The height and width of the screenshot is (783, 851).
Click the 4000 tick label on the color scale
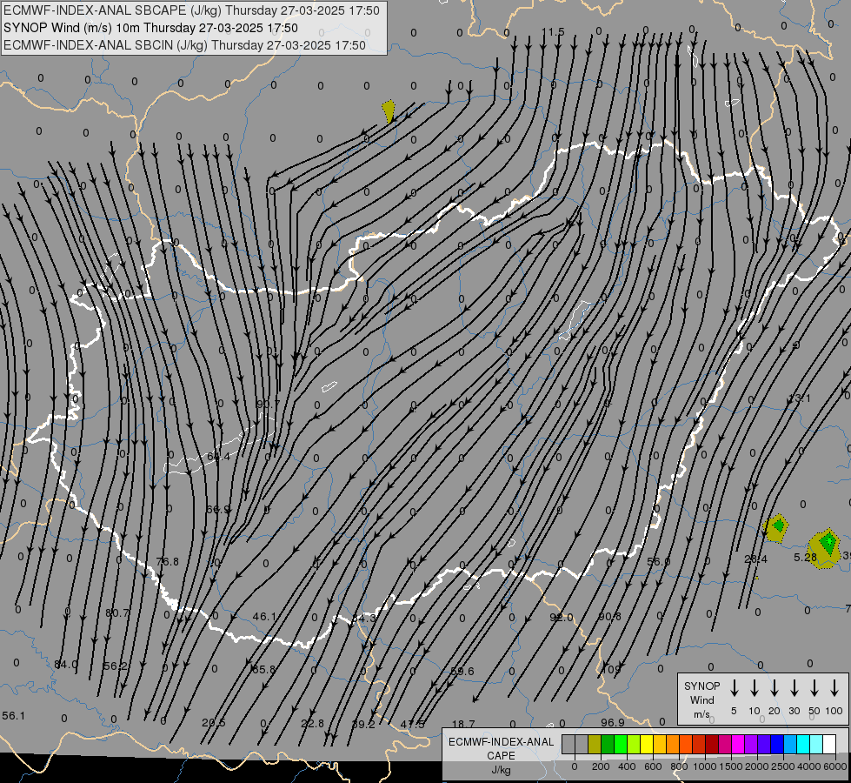808,766
